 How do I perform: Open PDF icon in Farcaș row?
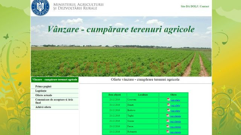pyautogui.click(x=168, y=126)
